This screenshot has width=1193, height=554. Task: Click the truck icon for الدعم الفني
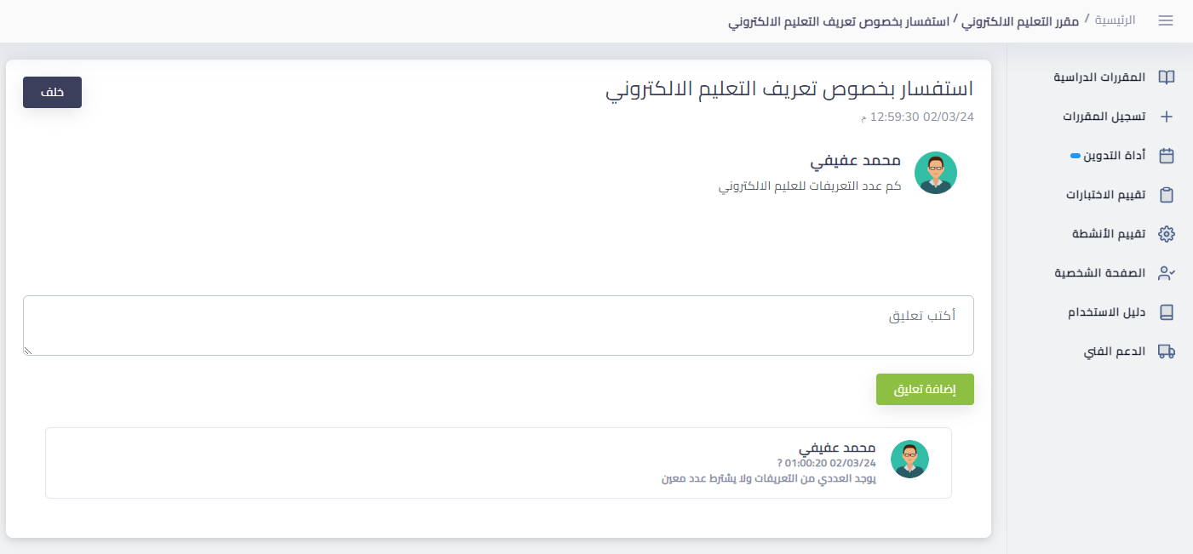[1167, 351]
